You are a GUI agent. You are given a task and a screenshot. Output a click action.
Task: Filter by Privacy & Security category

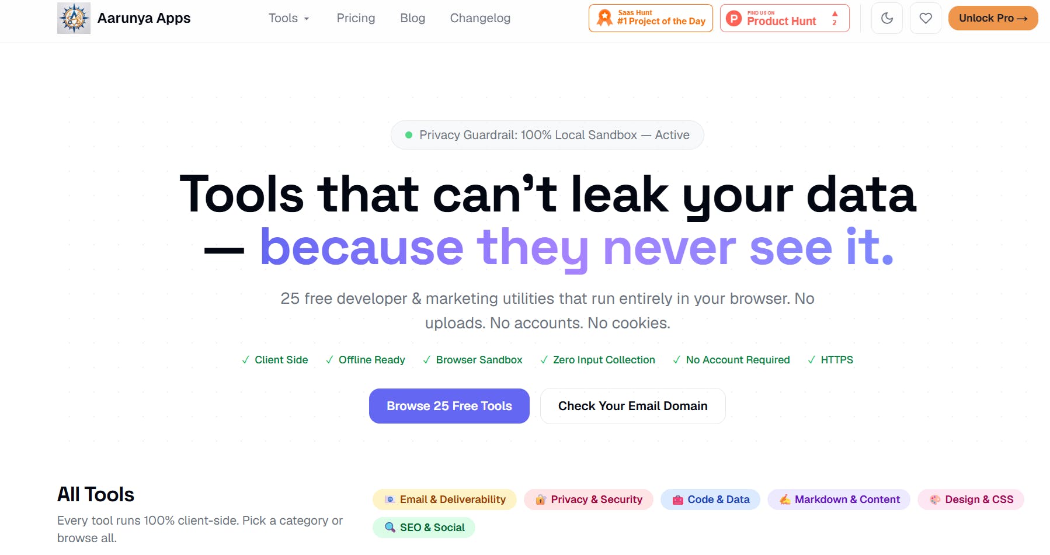588,500
